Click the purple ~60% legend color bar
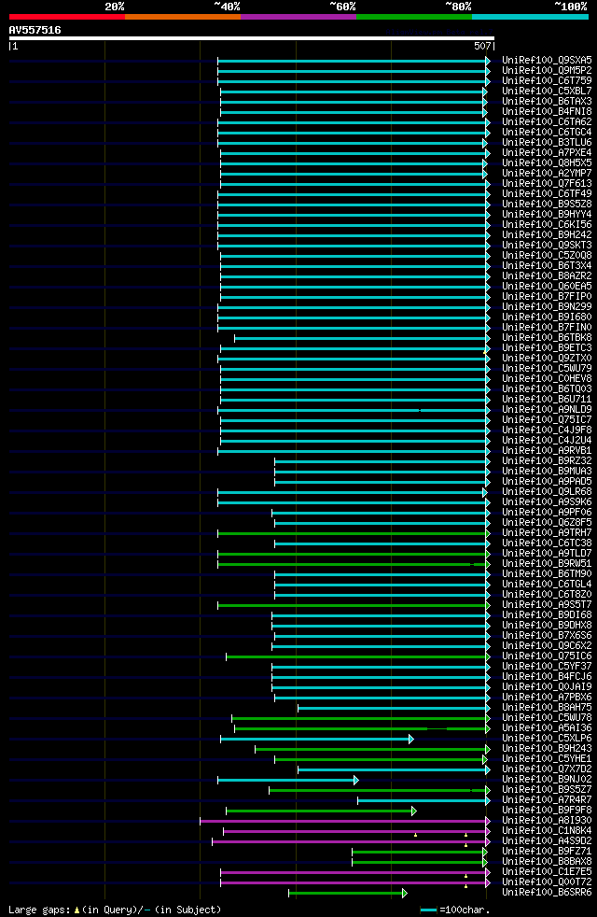Image resolution: width=597 pixels, height=917 pixels. pos(298,17)
